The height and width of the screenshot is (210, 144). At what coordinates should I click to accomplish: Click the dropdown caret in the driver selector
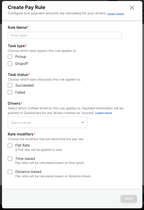(x=83, y=122)
